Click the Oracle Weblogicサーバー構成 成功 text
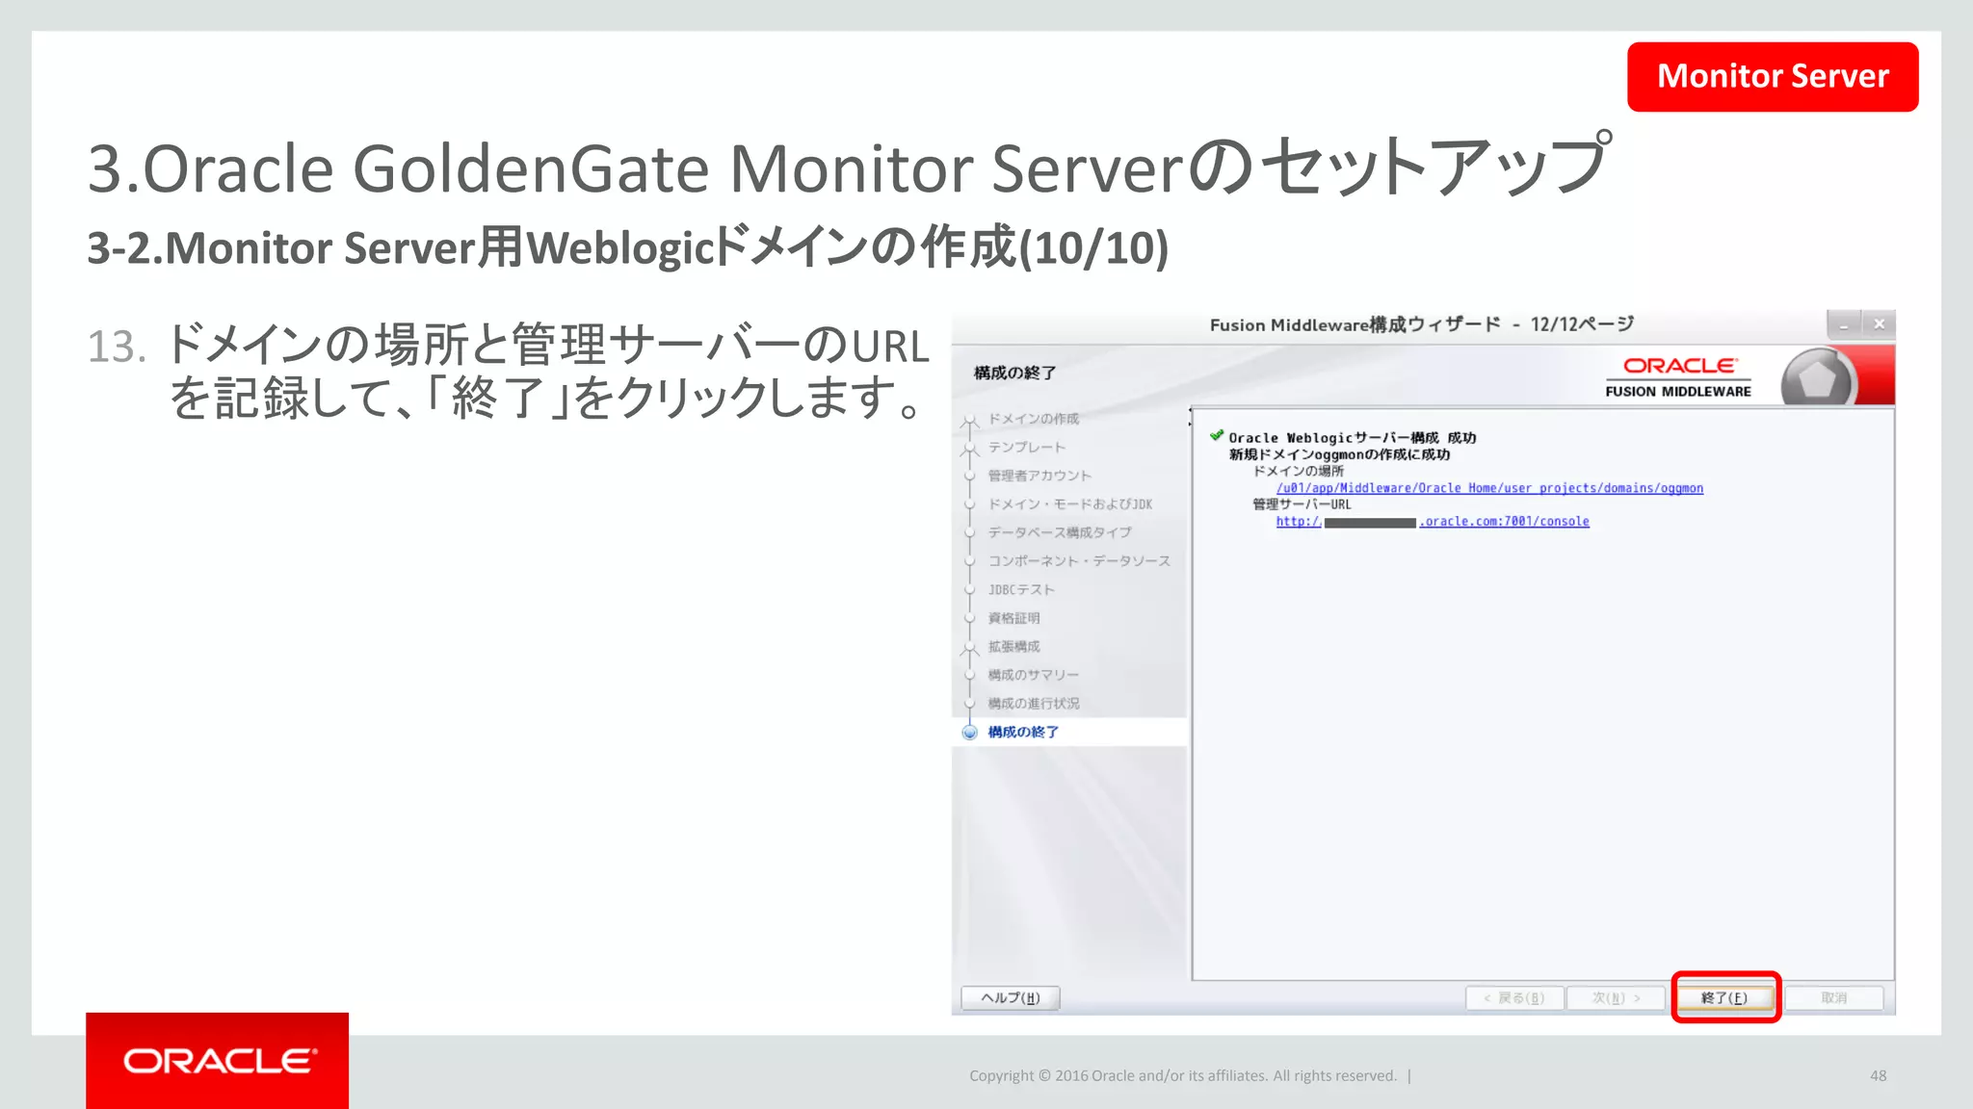 pos(1352,438)
